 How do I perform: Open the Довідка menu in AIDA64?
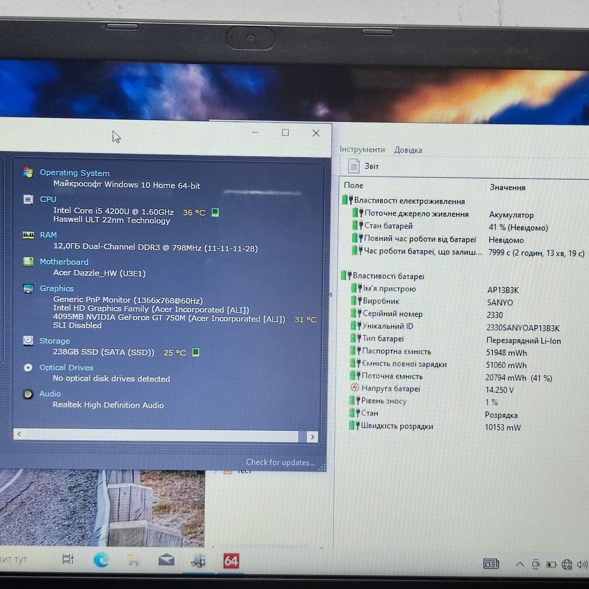[x=408, y=150]
